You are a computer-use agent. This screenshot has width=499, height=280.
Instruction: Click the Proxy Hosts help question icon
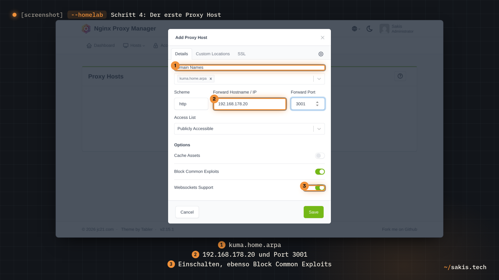pyautogui.click(x=400, y=76)
